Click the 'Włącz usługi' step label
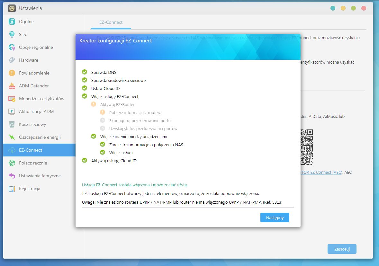 coord(121,153)
